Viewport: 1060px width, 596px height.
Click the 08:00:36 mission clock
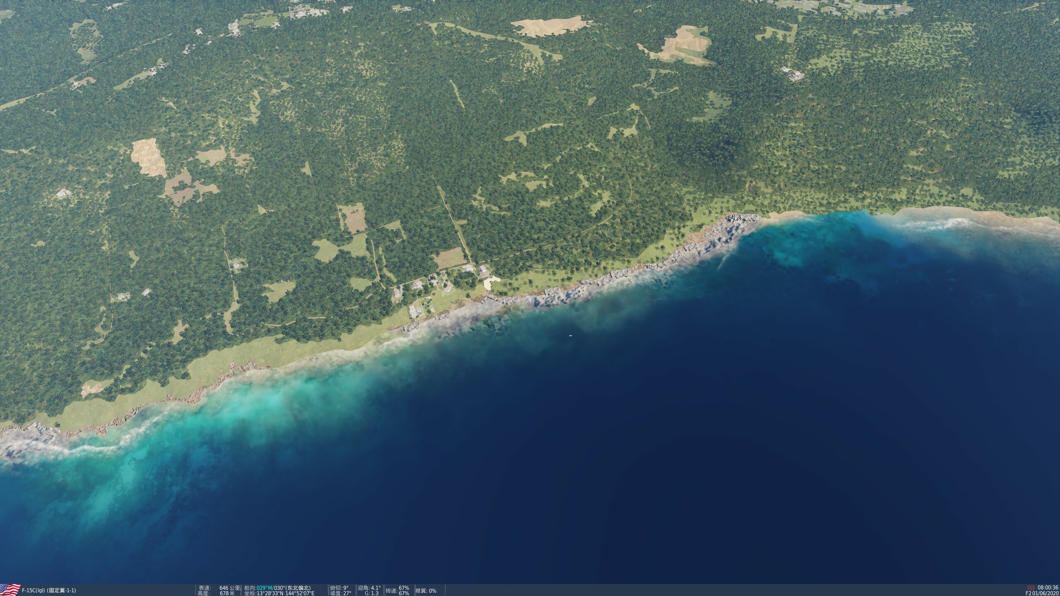point(1048,588)
